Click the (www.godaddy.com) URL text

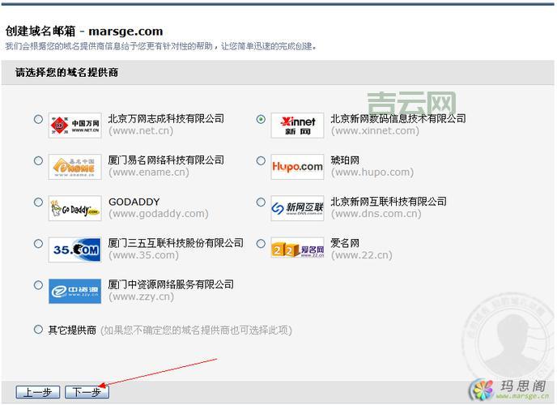tap(159, 214)
